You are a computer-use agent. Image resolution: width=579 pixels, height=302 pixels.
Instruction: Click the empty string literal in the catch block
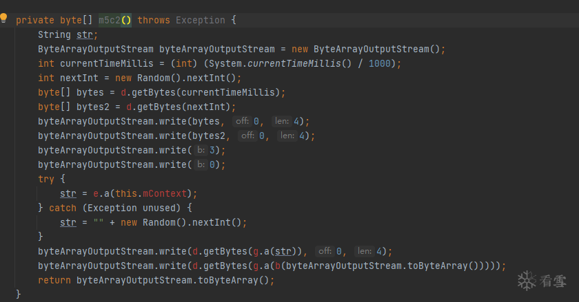88,222
